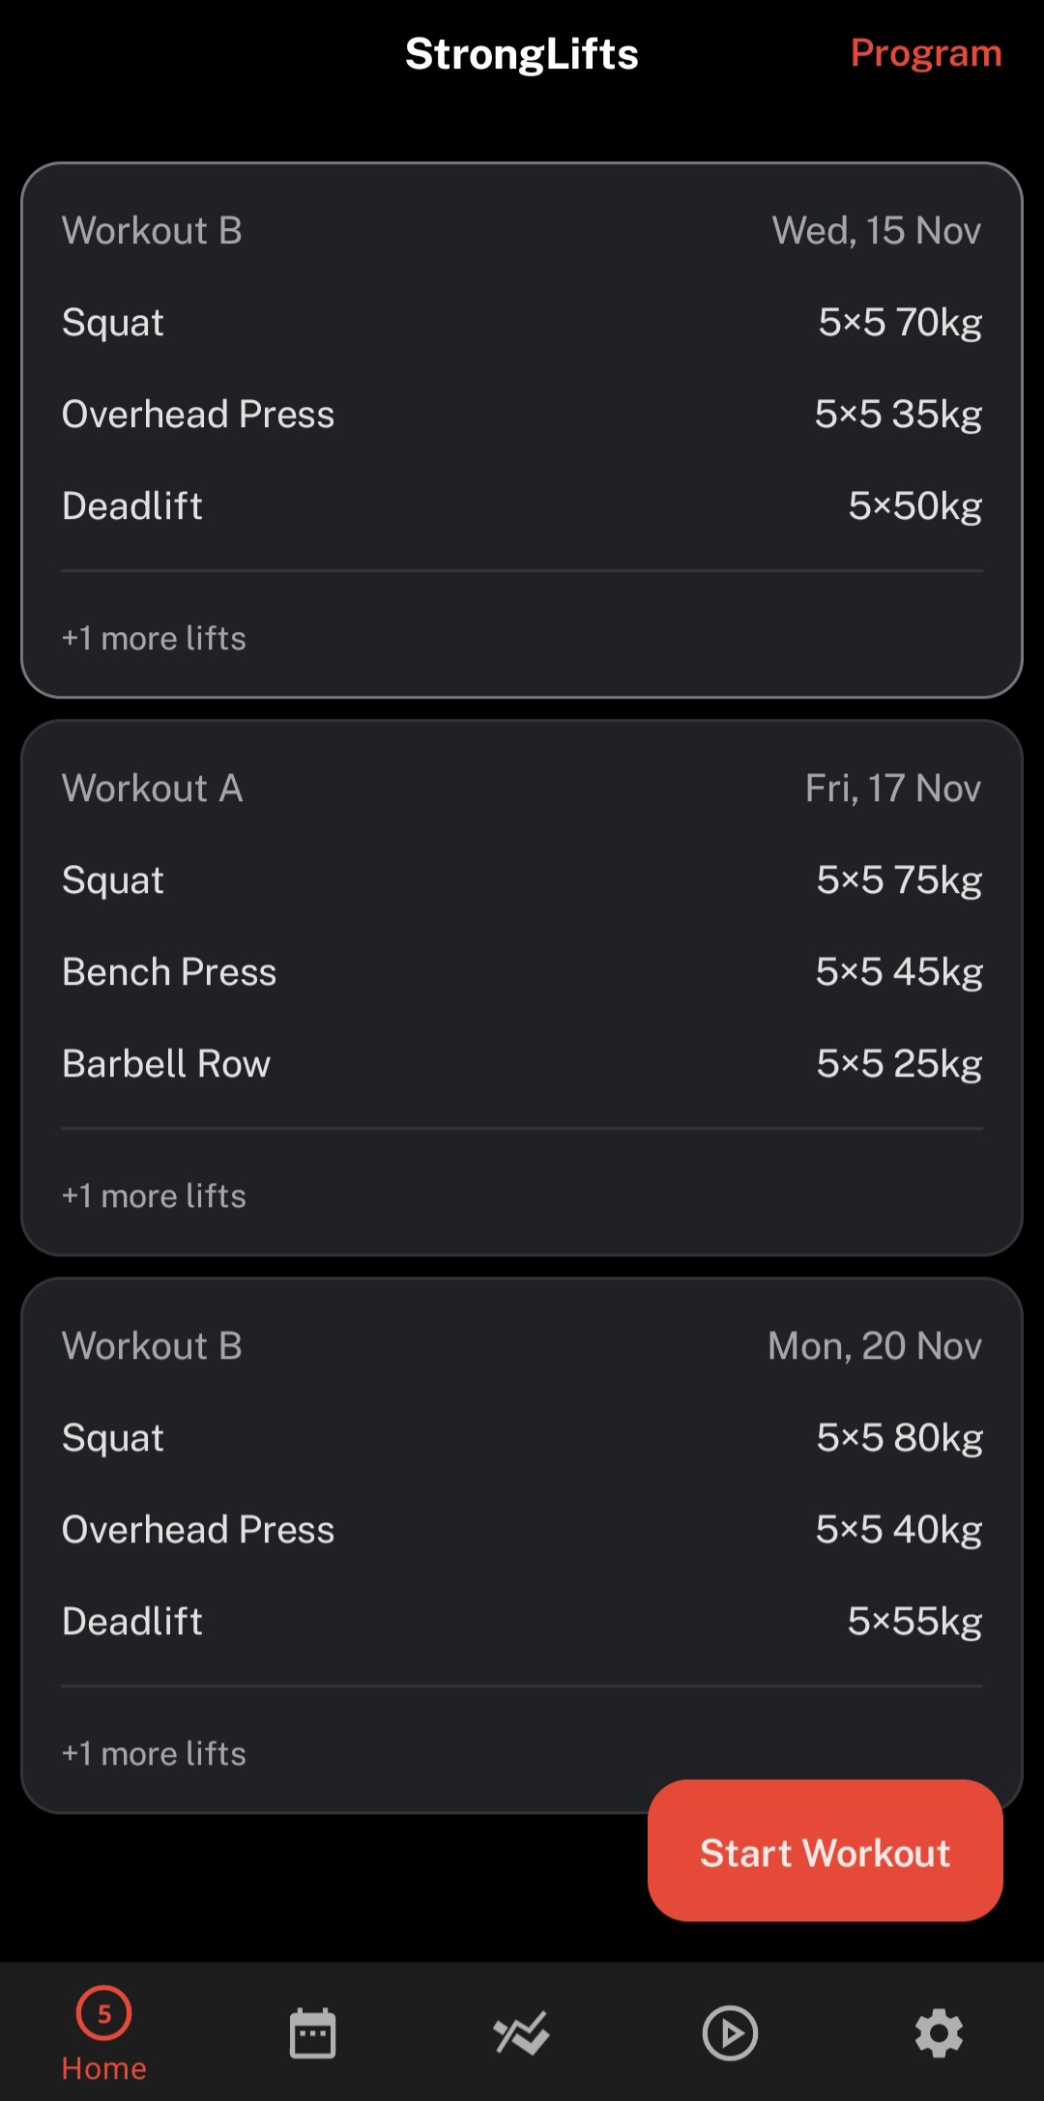Image resolution: width=1044 pixels, height=2101 pixels.
Task: Open the calendar history icon
Action: [313, 2033]
